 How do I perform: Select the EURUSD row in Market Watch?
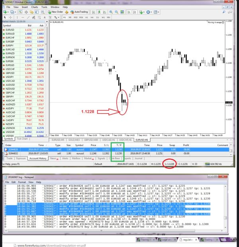click(x=24, y=30)
